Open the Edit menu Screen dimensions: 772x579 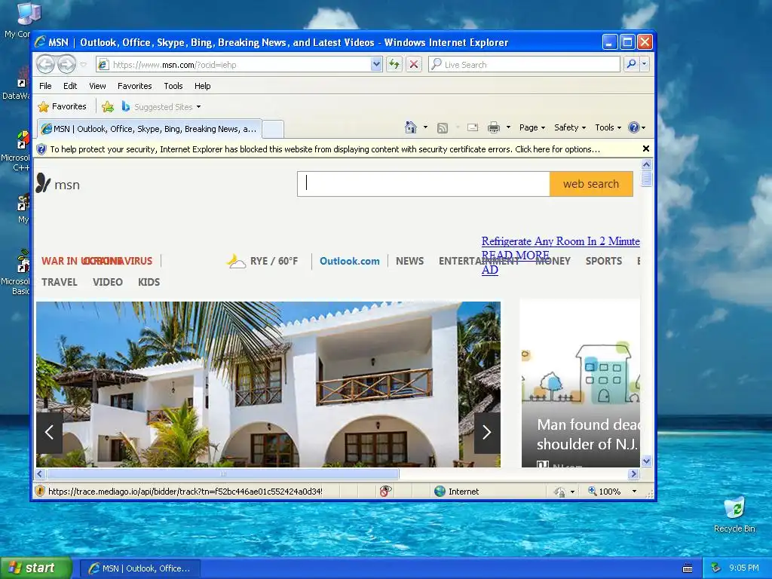tap(70, 86)
